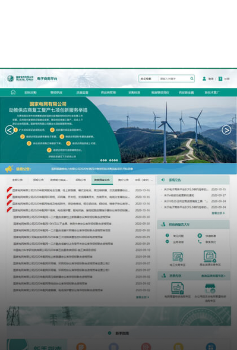Click 查看全部 under 系统公告 notices
The width and height of the screenshot is (237, 350).
(x=218, y=213)
